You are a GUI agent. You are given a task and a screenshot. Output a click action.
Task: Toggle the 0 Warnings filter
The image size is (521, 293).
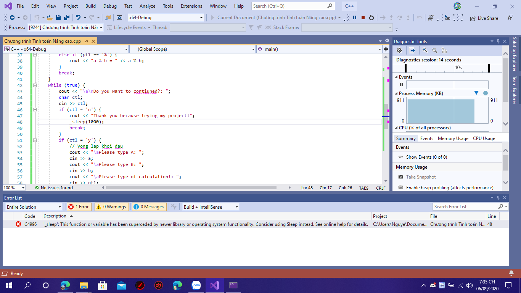pyautogui.click(x=112, y=207)
